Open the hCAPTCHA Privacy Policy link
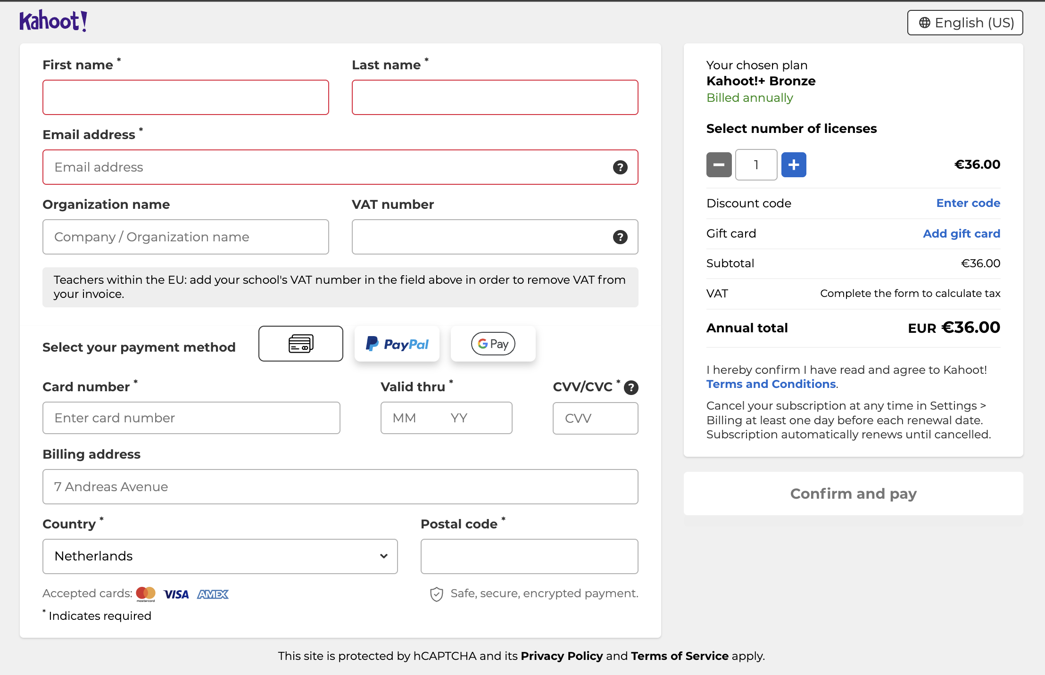 562,656
